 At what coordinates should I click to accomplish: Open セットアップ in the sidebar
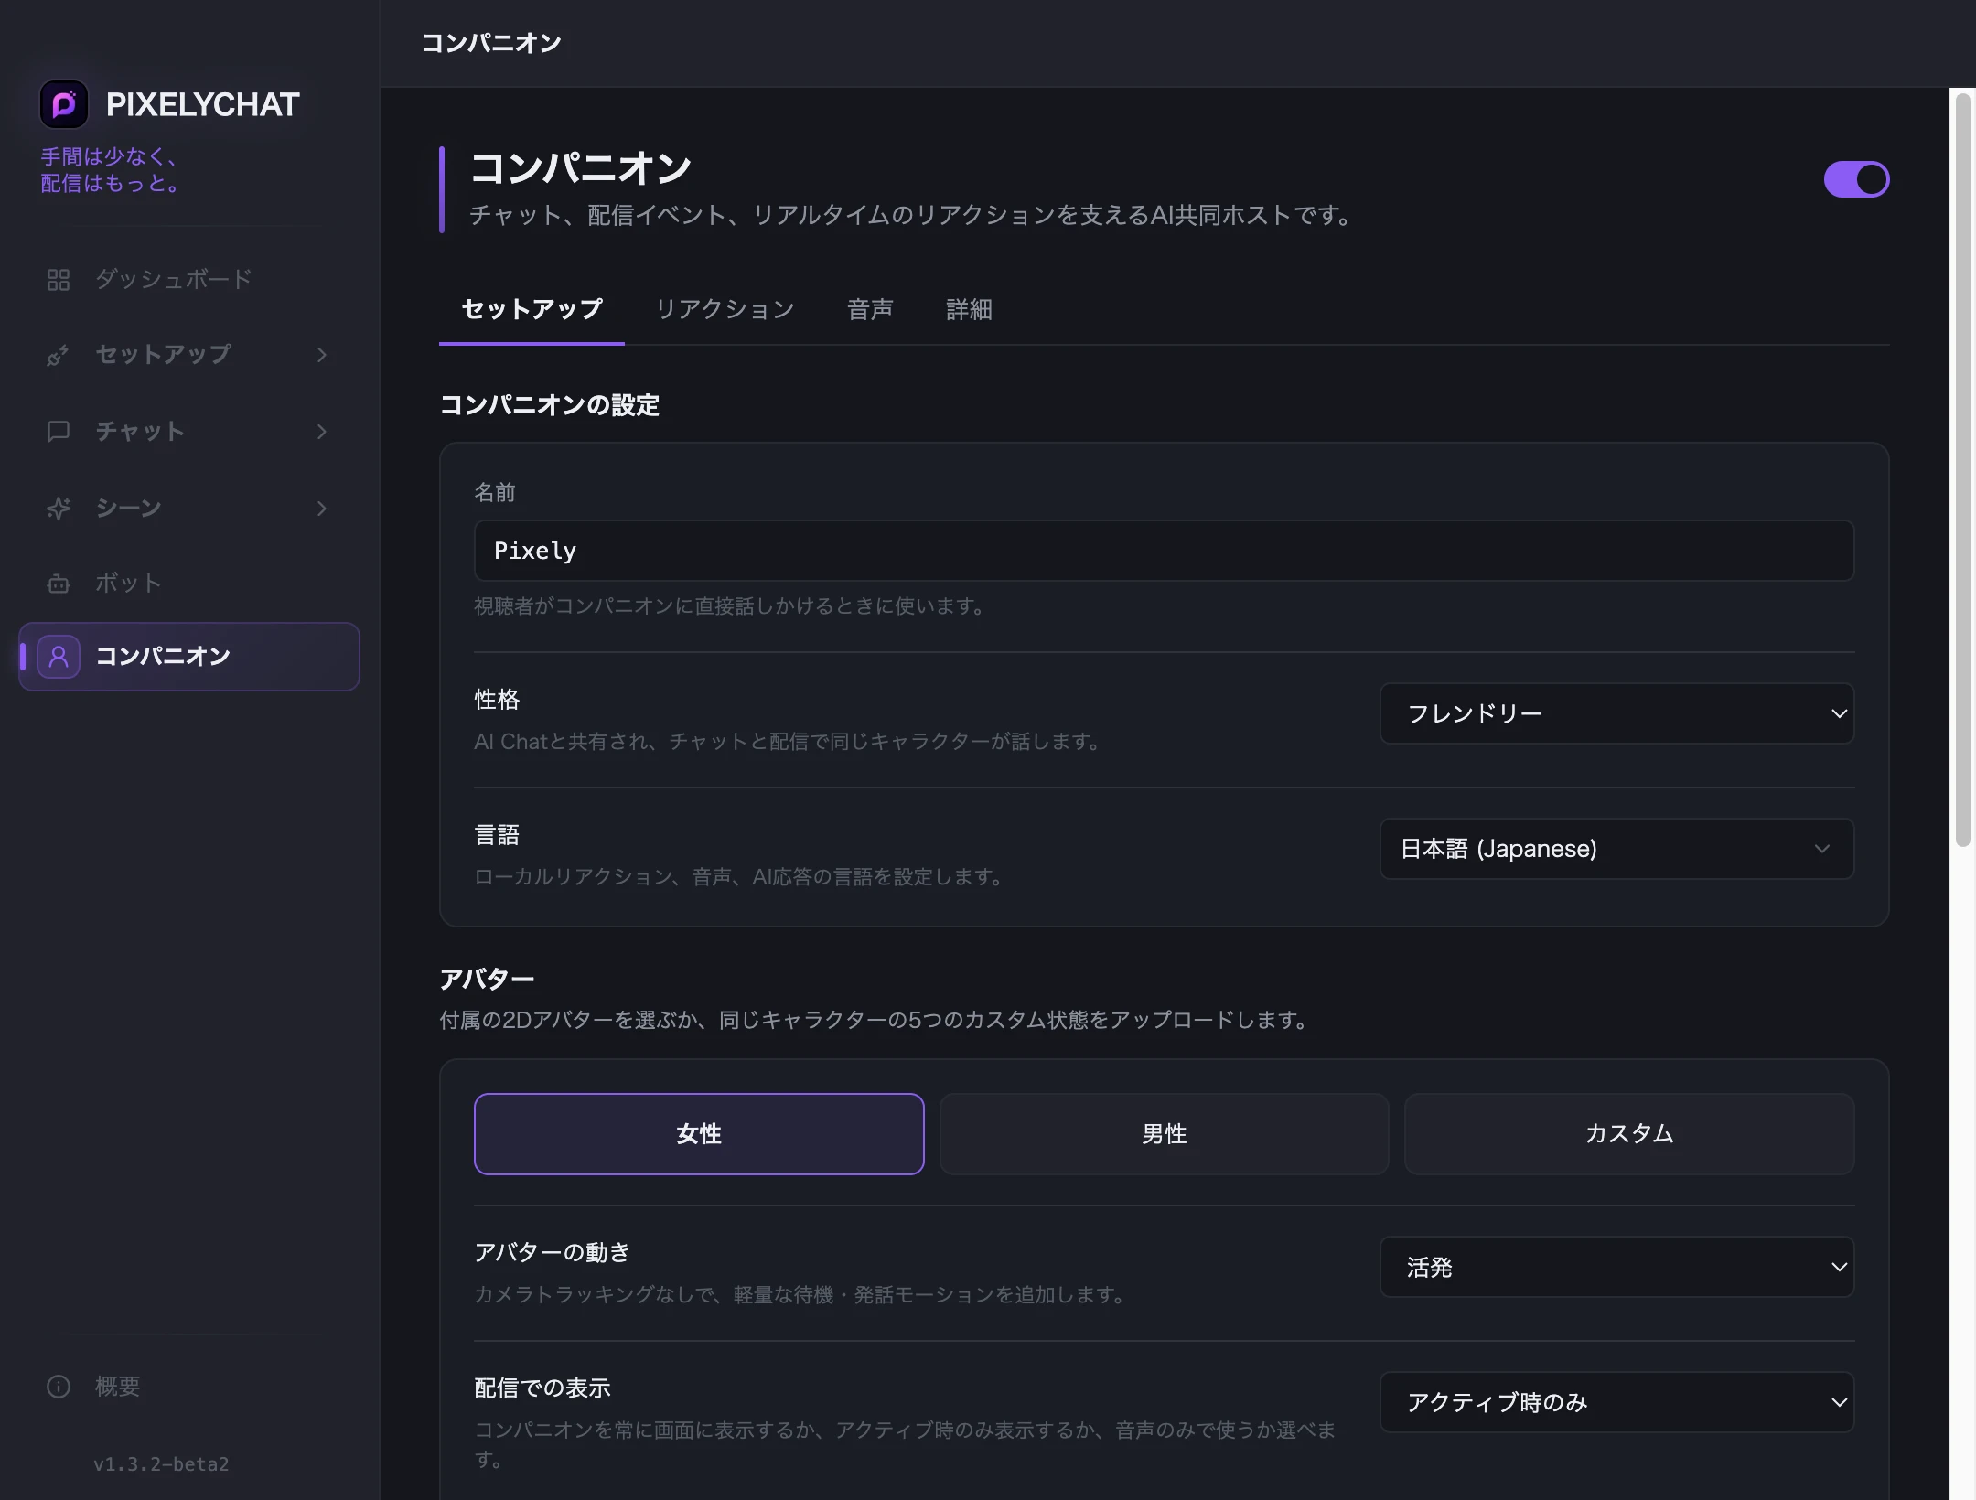coord(188,355)
